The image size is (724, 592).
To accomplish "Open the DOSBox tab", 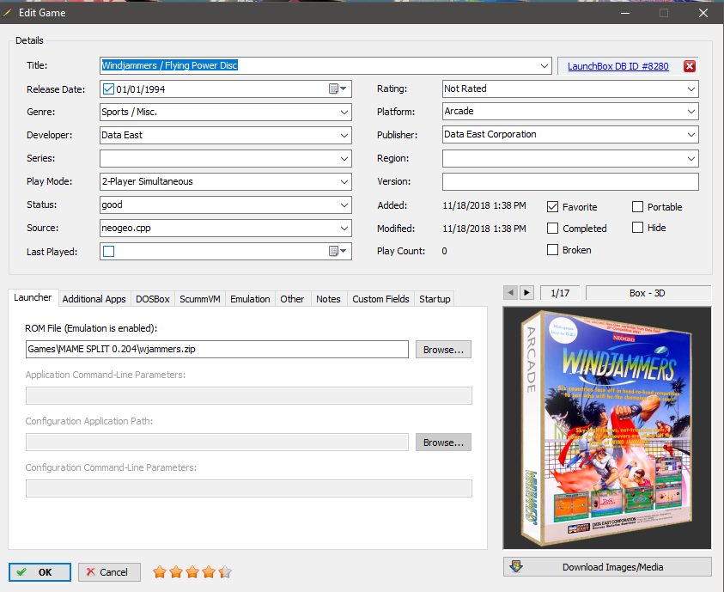I will coord(153,299).
